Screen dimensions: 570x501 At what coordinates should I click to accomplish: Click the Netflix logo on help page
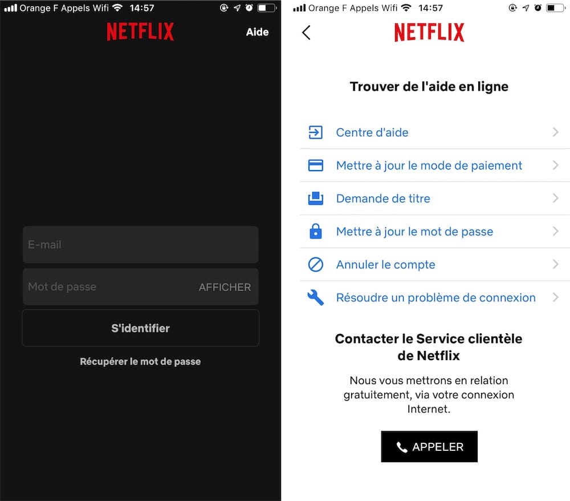[429, 33]
